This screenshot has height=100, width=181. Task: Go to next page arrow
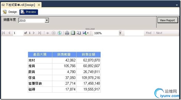tap(34, 33)
